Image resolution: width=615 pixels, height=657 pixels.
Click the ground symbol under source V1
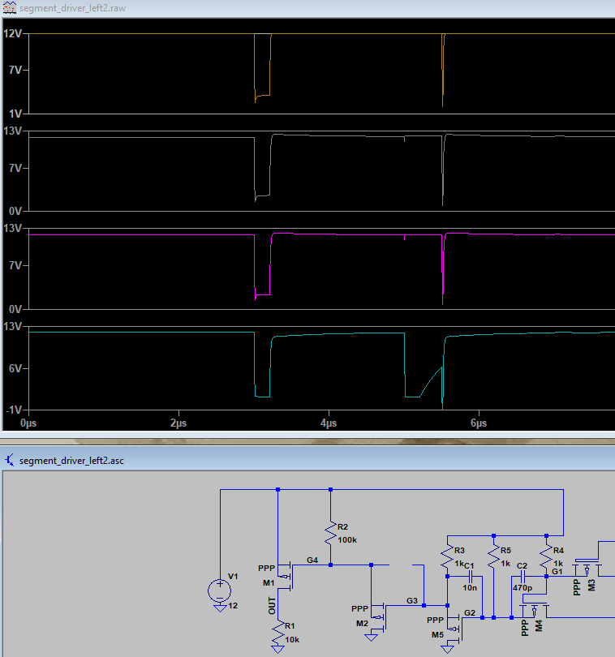tap(220, 608)
